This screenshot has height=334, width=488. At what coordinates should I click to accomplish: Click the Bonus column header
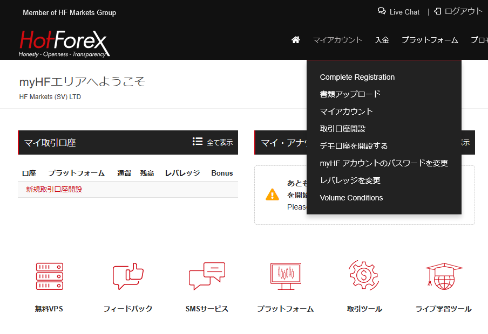tap(222, 173)
